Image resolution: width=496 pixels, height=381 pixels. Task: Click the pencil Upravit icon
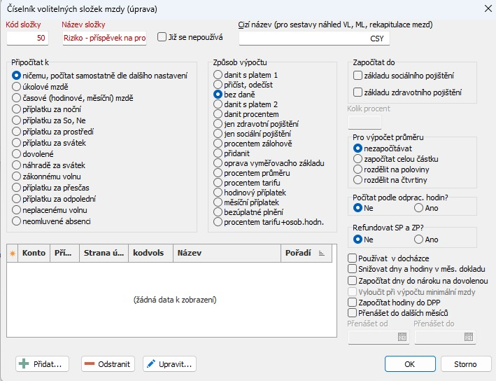click(x=150, y=364)
